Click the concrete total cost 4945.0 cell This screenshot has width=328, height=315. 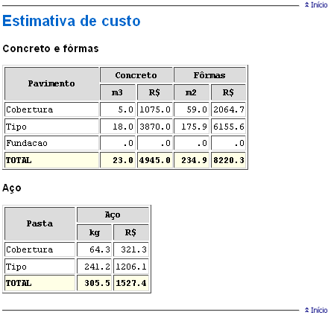click(154, 160)
